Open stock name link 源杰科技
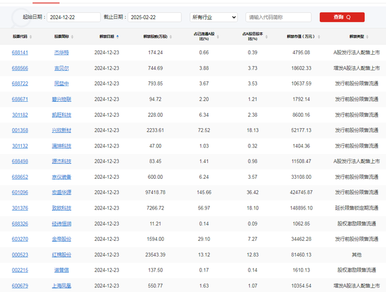 pyautogui.click(x=62, y=161)
